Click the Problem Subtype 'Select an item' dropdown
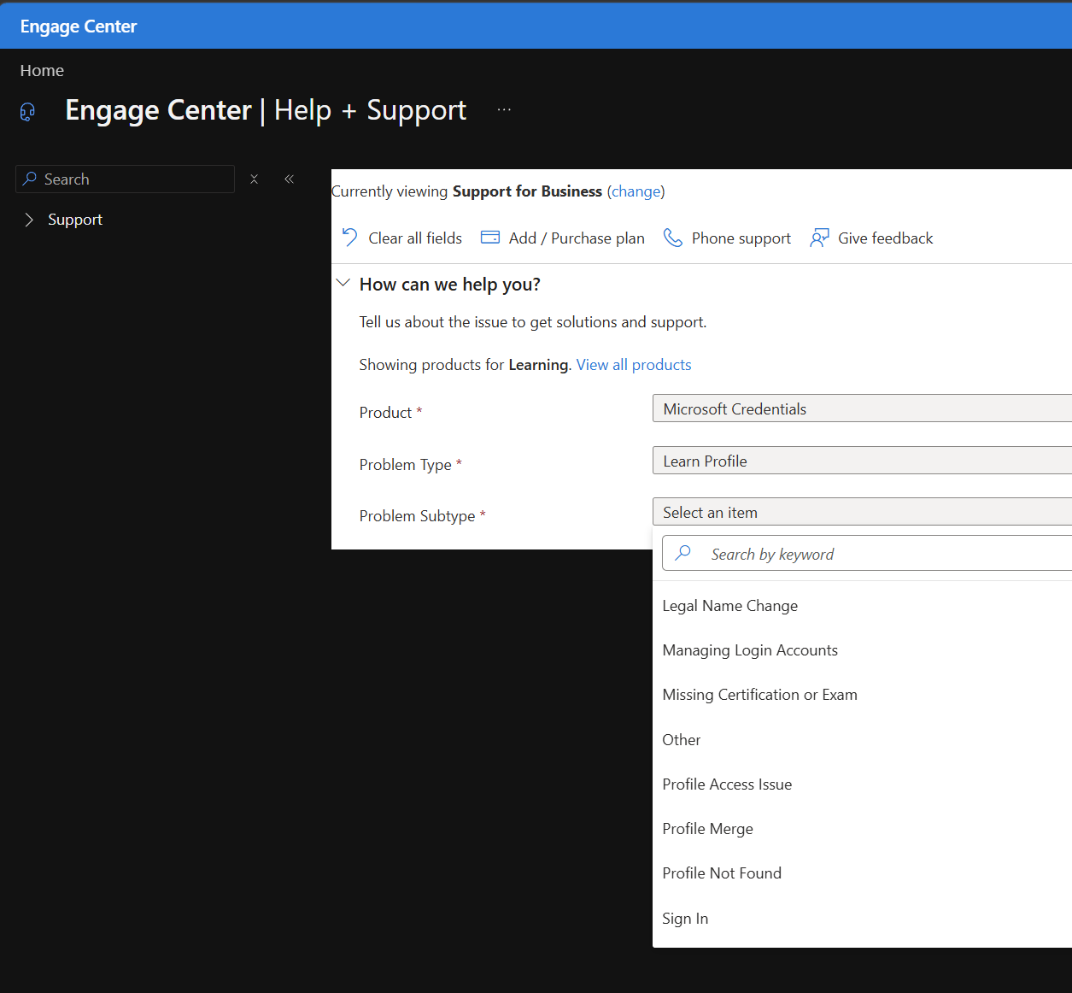Screen dimensions: 1072x993 point(862,512)
